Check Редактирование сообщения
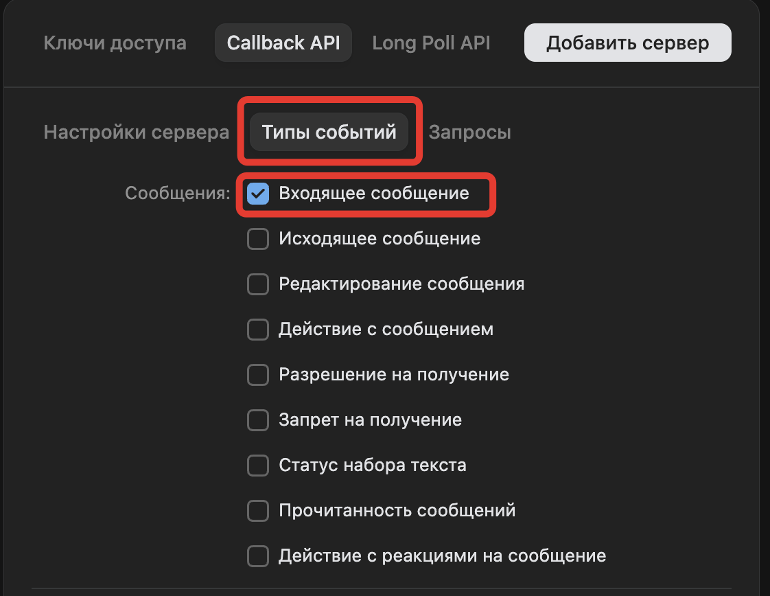Screen dimensions: 770x596 [257, 284]
